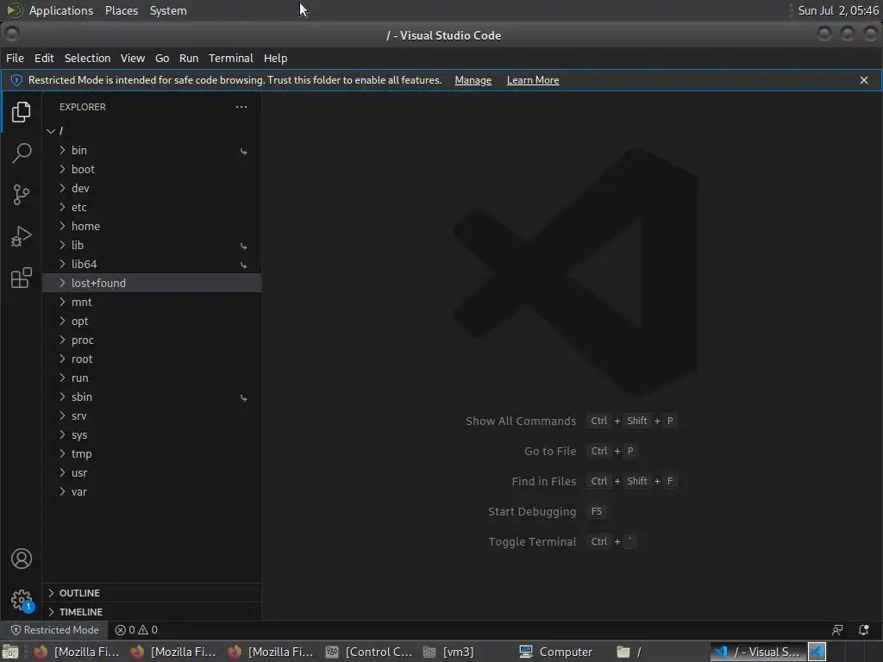Expand the etc folder
This screenshot has width=883, height=662.
click(x=62, y=207)
